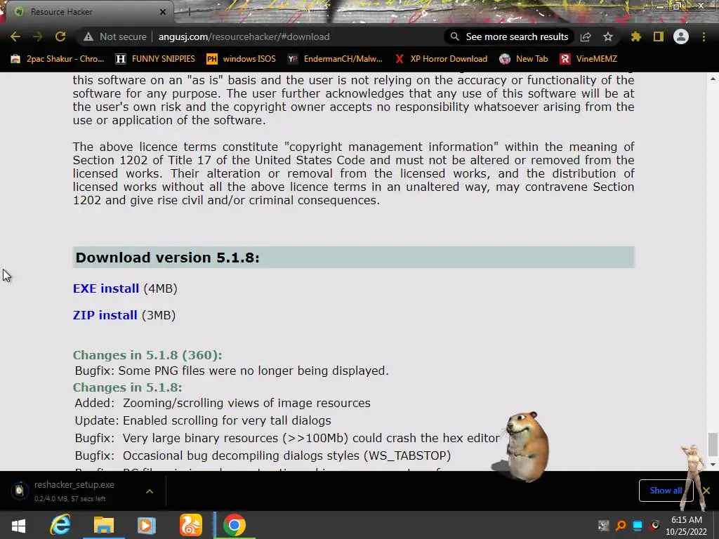Open File Explorer from taskbar
719x539 pixels.
104,525
